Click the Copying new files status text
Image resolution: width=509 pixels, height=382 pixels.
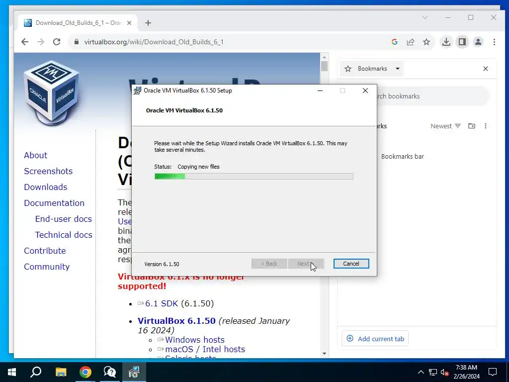(198, 167)
